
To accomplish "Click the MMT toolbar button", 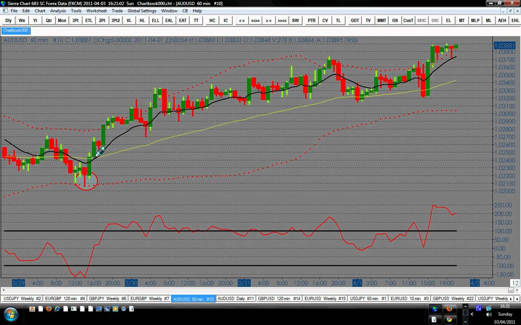I will [x=381, y=21].
